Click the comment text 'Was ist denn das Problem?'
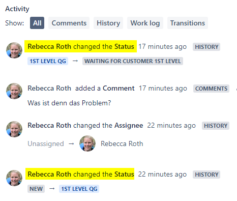The width and height of the screenshot is (237, 201). pyautogui.click(x=69, y=103)
